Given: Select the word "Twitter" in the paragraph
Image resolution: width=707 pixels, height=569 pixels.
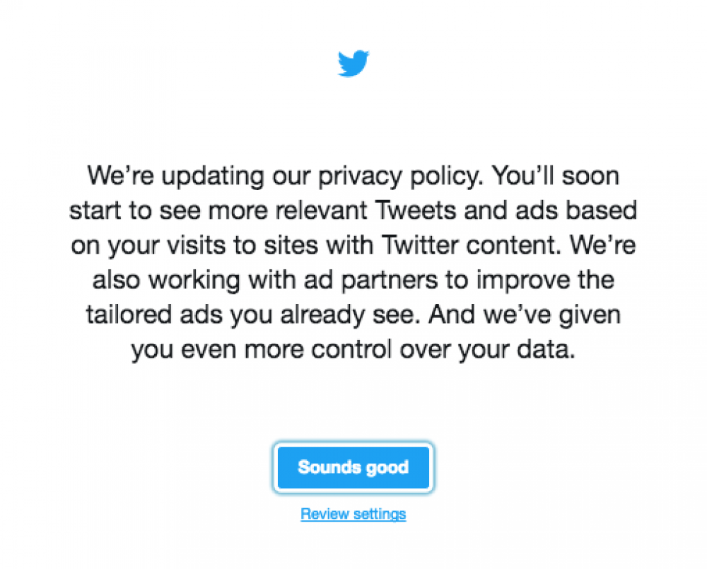Looking at the screenshot, I should (420, 245).
